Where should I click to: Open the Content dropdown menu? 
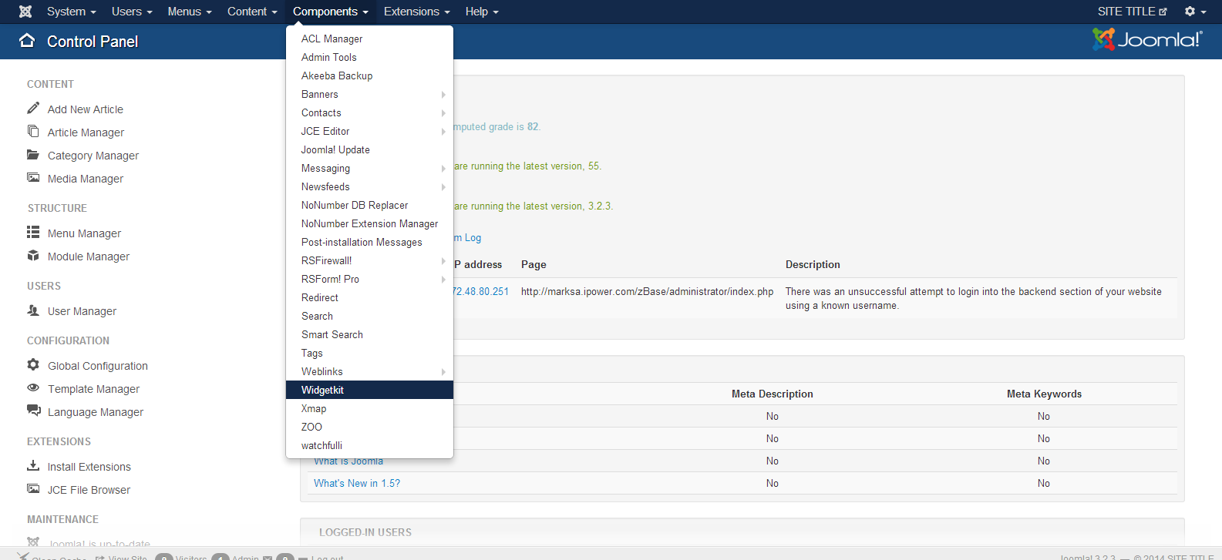pyautogui.click(x=252, y=12)
